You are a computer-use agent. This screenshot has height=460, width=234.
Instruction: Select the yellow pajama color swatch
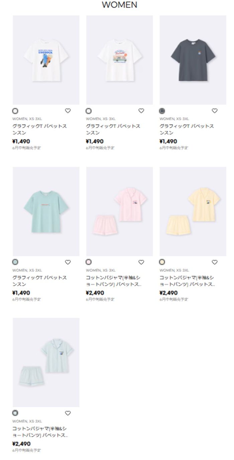pyautogui.click(x=162, y=262)
